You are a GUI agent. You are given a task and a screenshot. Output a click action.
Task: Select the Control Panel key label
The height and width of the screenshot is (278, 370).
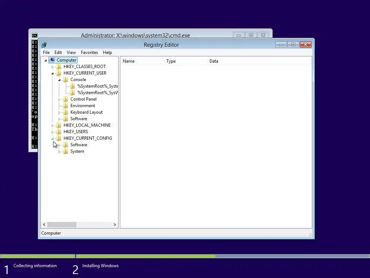83,99
